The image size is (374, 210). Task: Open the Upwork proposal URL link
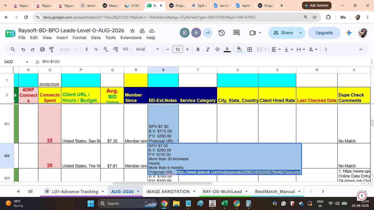coord(238,172)
